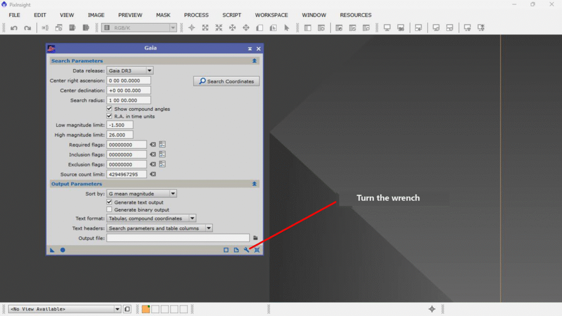Screen dimensions: 562x316
Task: Click the square icon in Gaia bottom bar
Action: point(226,250)
